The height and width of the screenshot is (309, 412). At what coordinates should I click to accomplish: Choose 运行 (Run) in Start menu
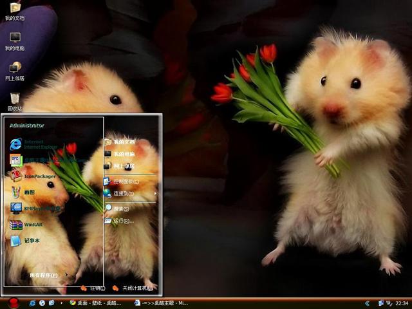pos(122,221)
